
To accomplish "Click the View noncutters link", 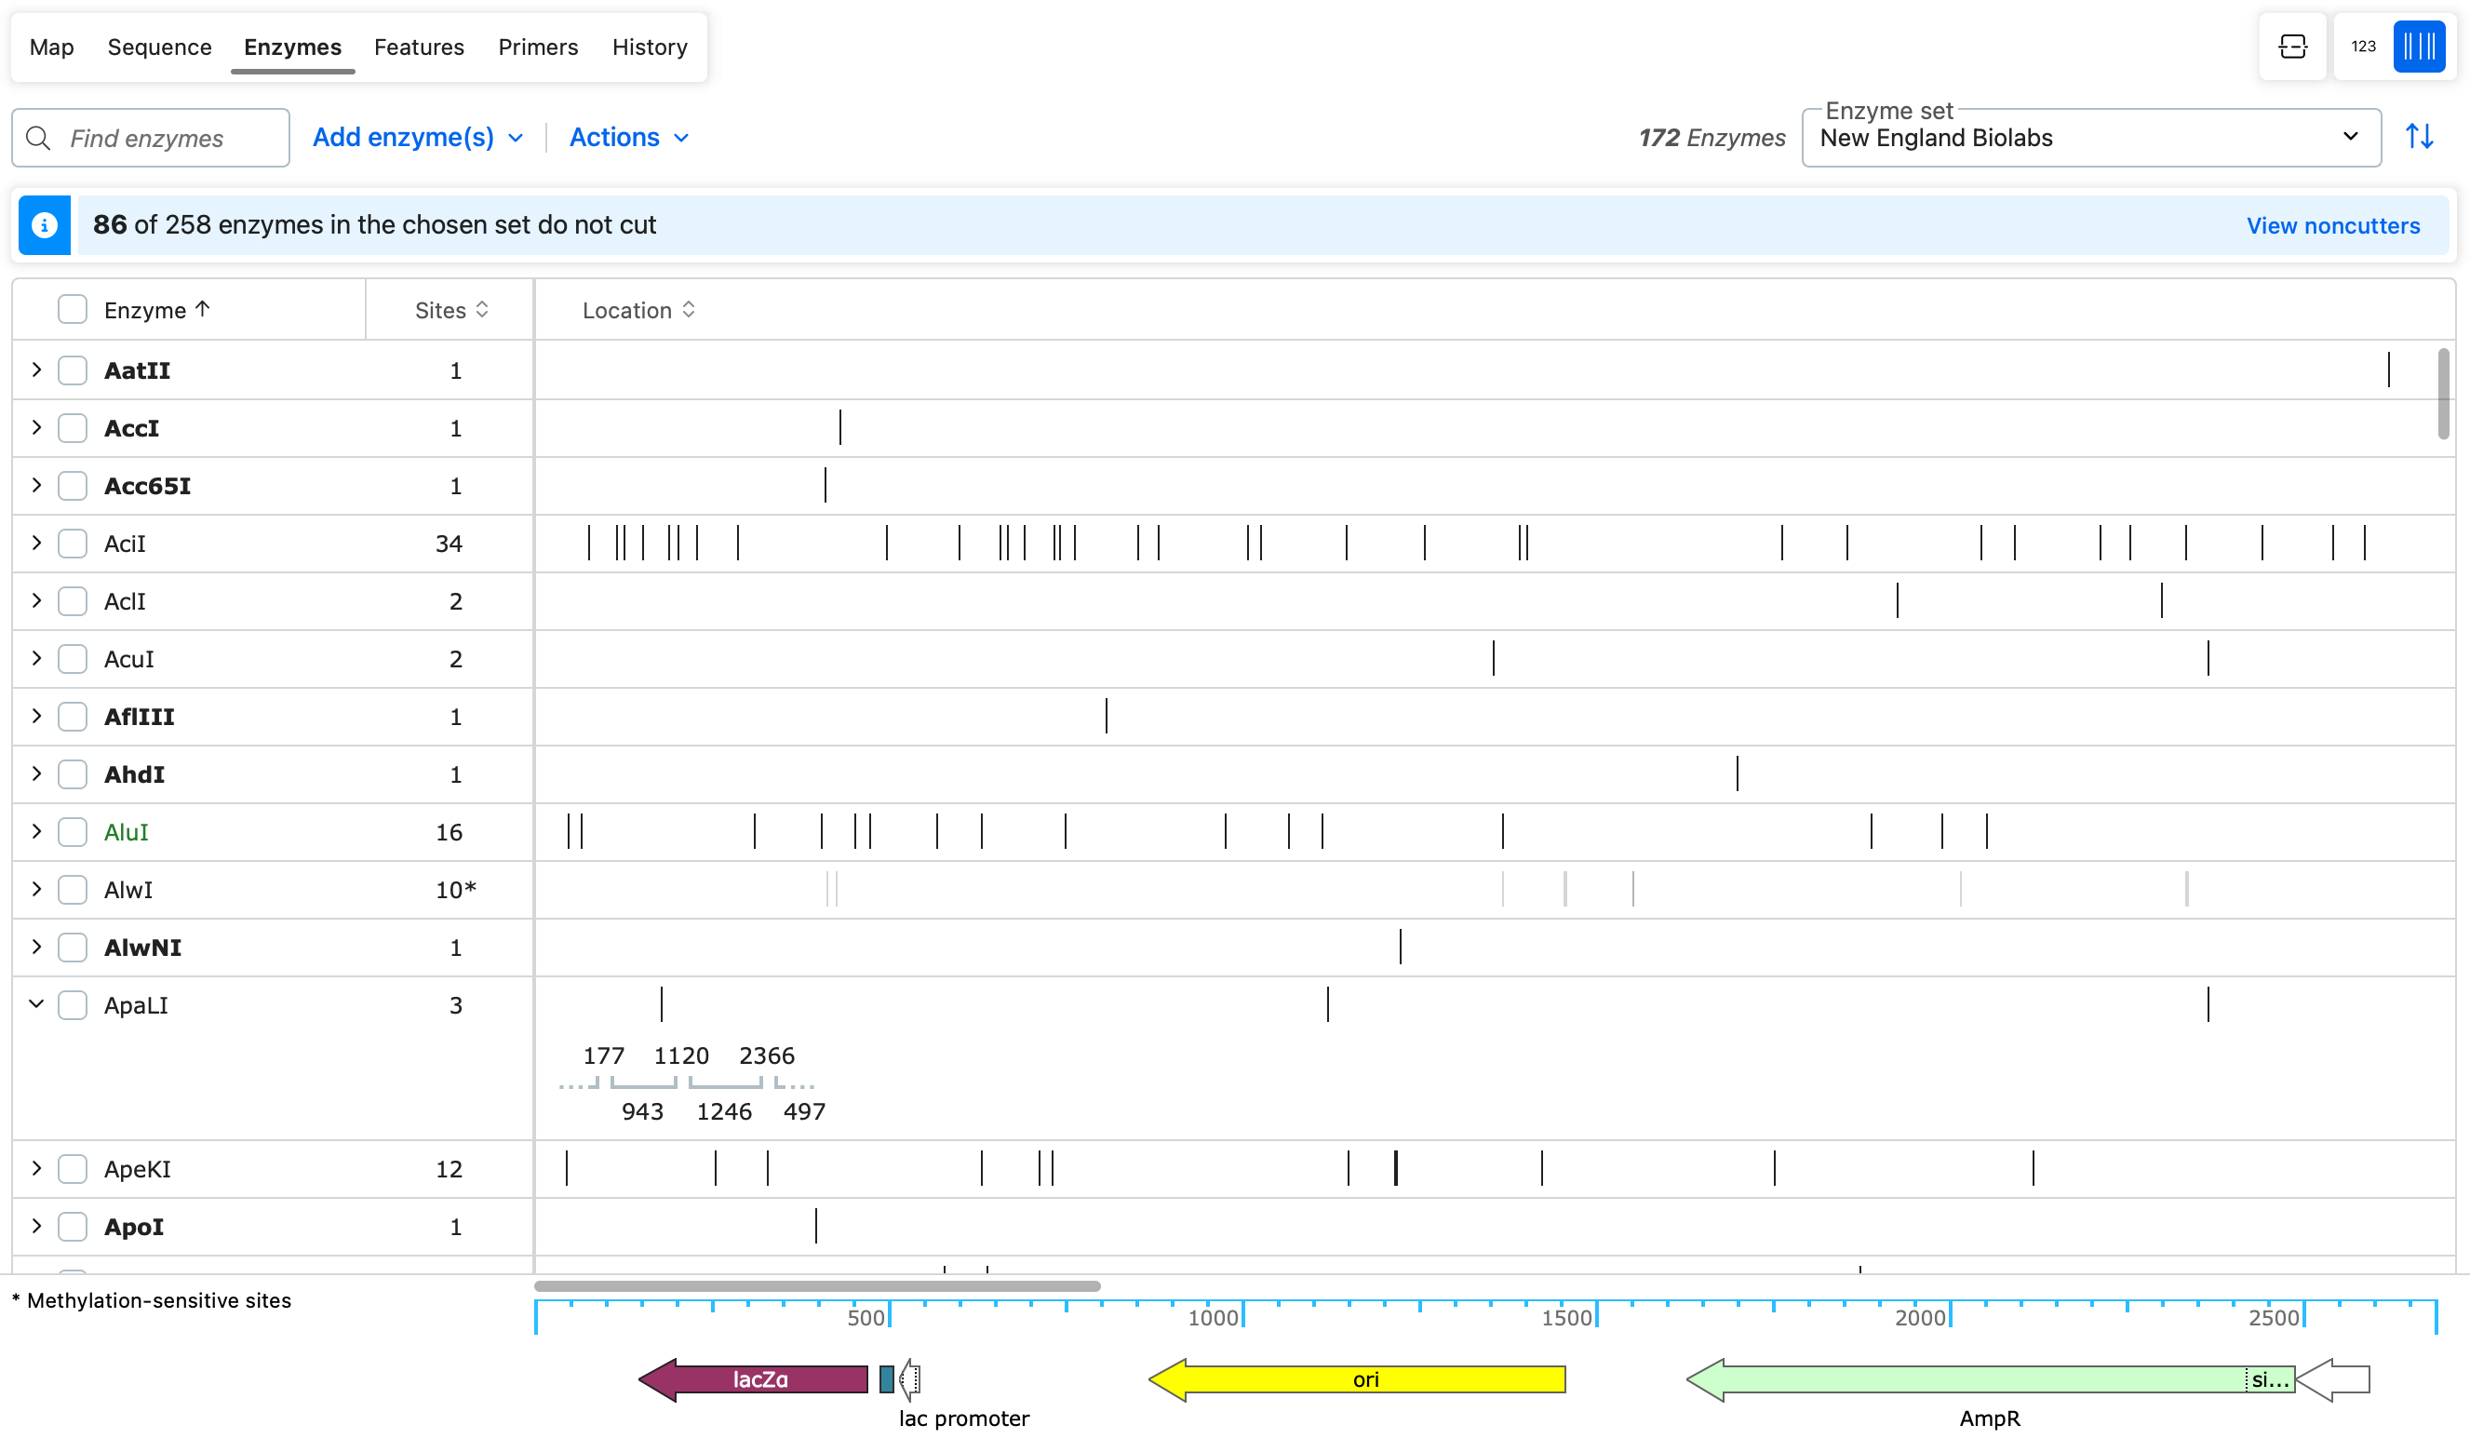I will [2332, 225].
